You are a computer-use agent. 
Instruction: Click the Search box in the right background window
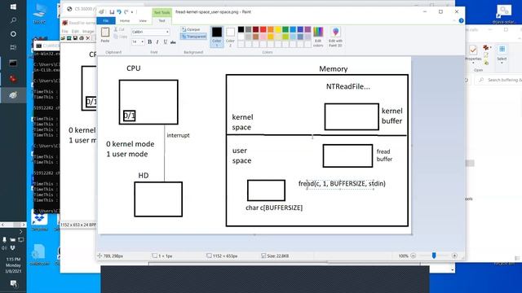click(499, 80)
